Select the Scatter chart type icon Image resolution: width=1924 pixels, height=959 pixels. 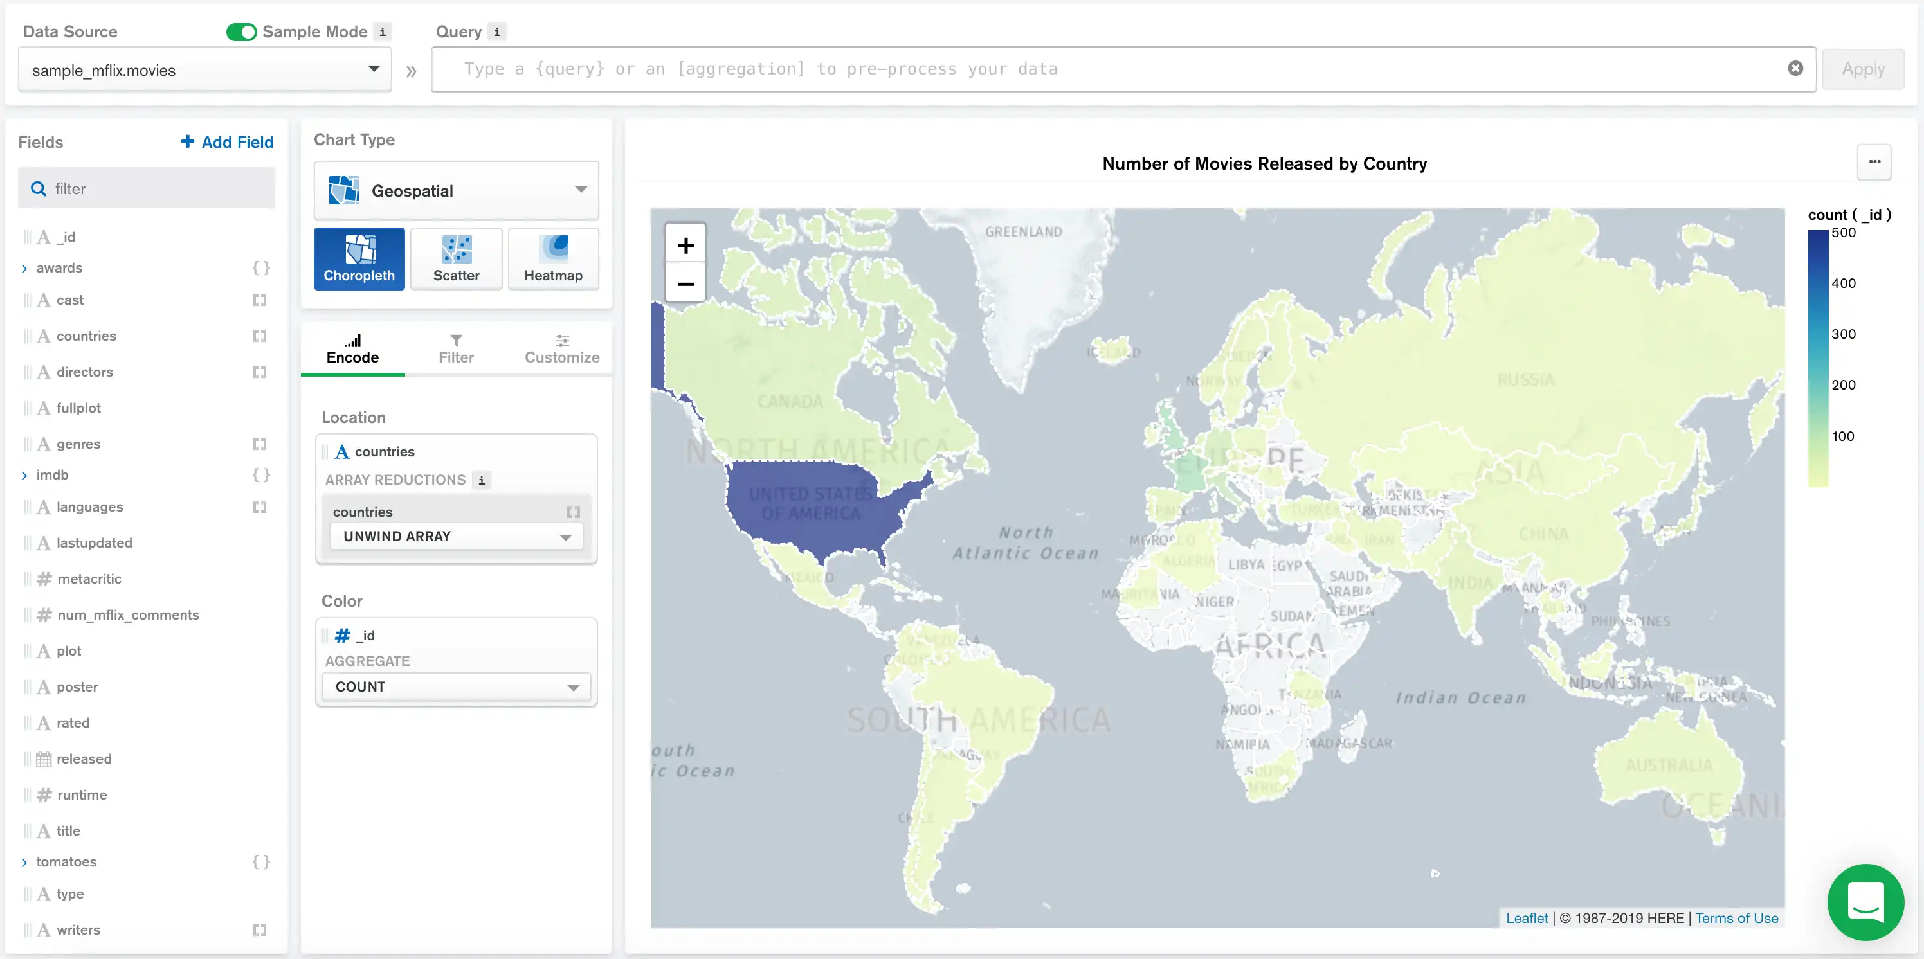(457, 259)
